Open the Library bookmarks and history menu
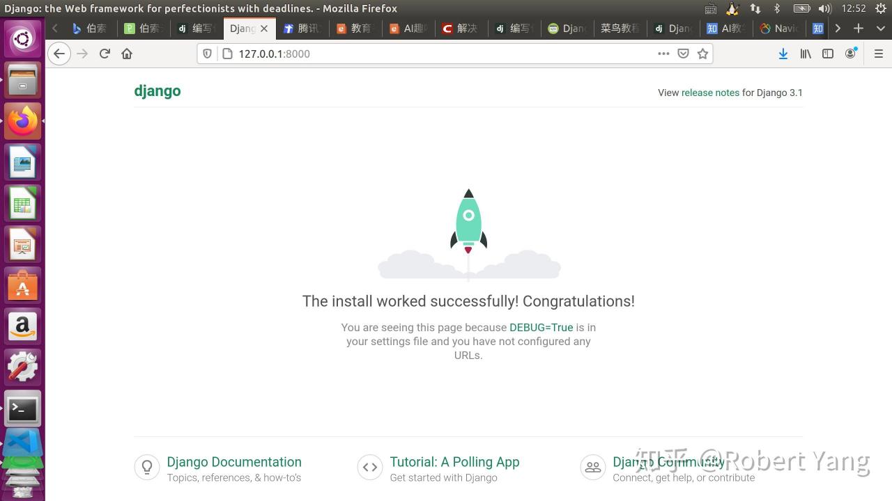 [x=806, y=54]
